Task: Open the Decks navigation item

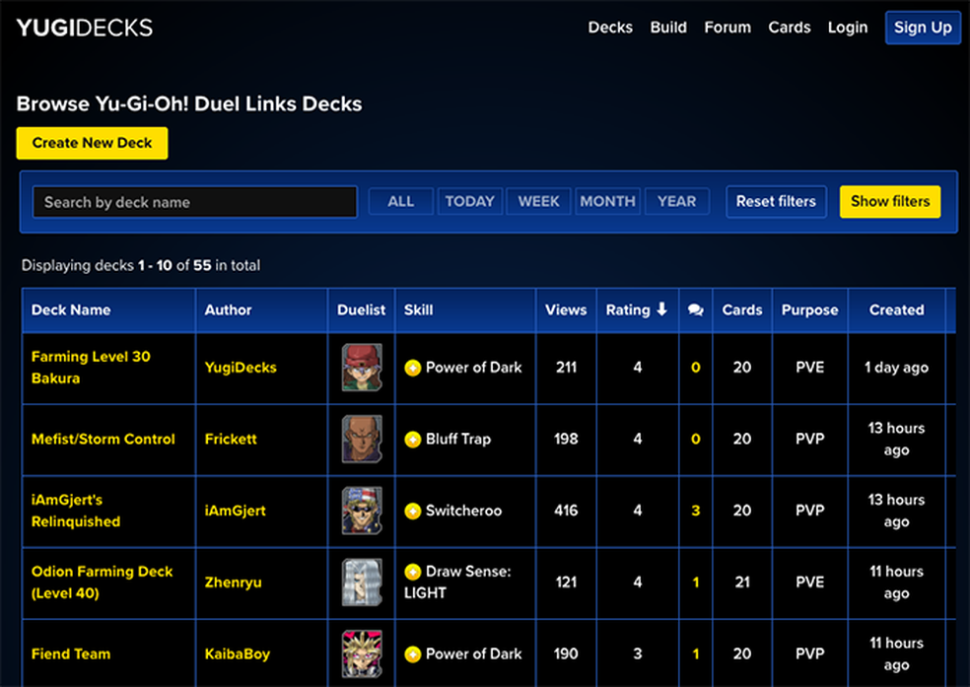Action: [610, 28]
